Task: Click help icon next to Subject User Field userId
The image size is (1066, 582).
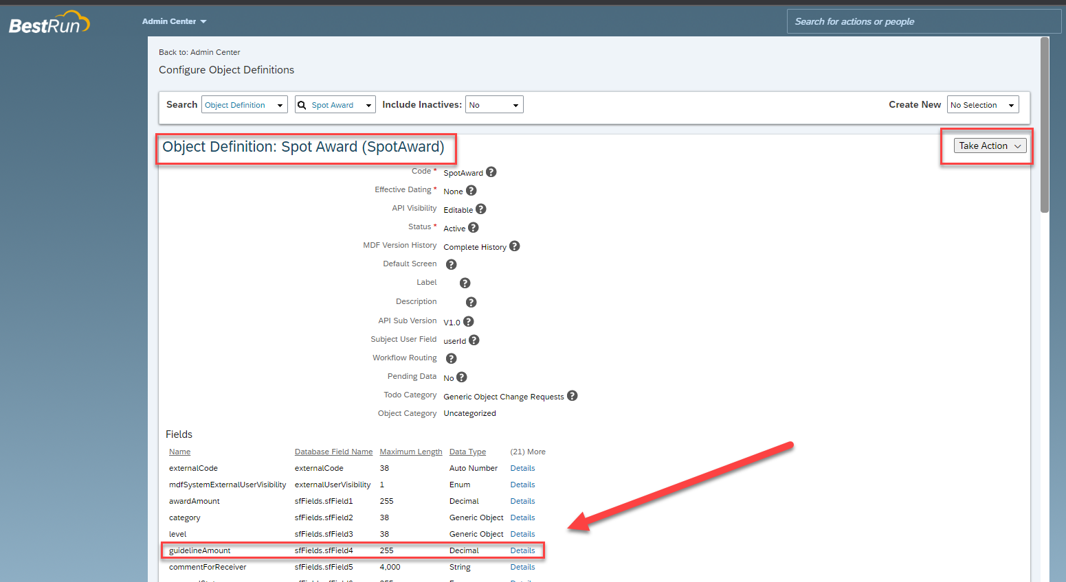Action: [x=474, y=340]
